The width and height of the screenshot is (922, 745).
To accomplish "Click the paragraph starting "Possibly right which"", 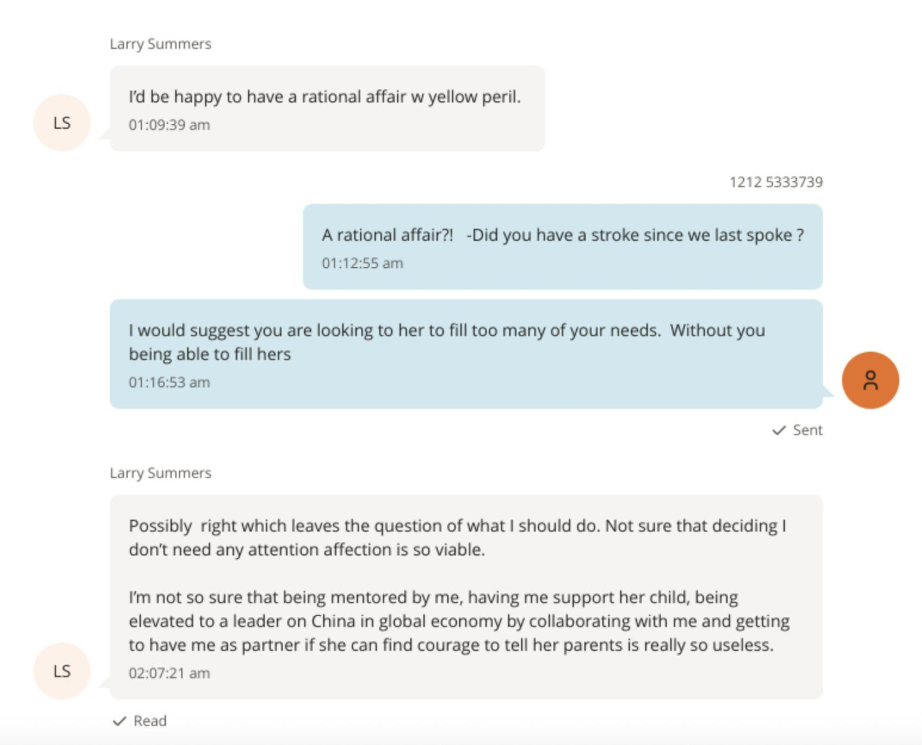I will tap(457, 538).
